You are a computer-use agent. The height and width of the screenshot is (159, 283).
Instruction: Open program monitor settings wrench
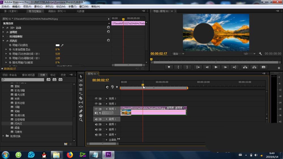click(260, 53)
